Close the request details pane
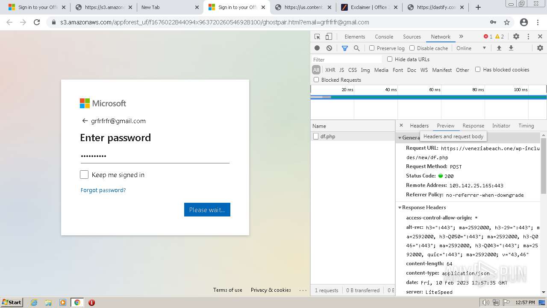Screen dimensions: 547x308 (x=401, y=125)
